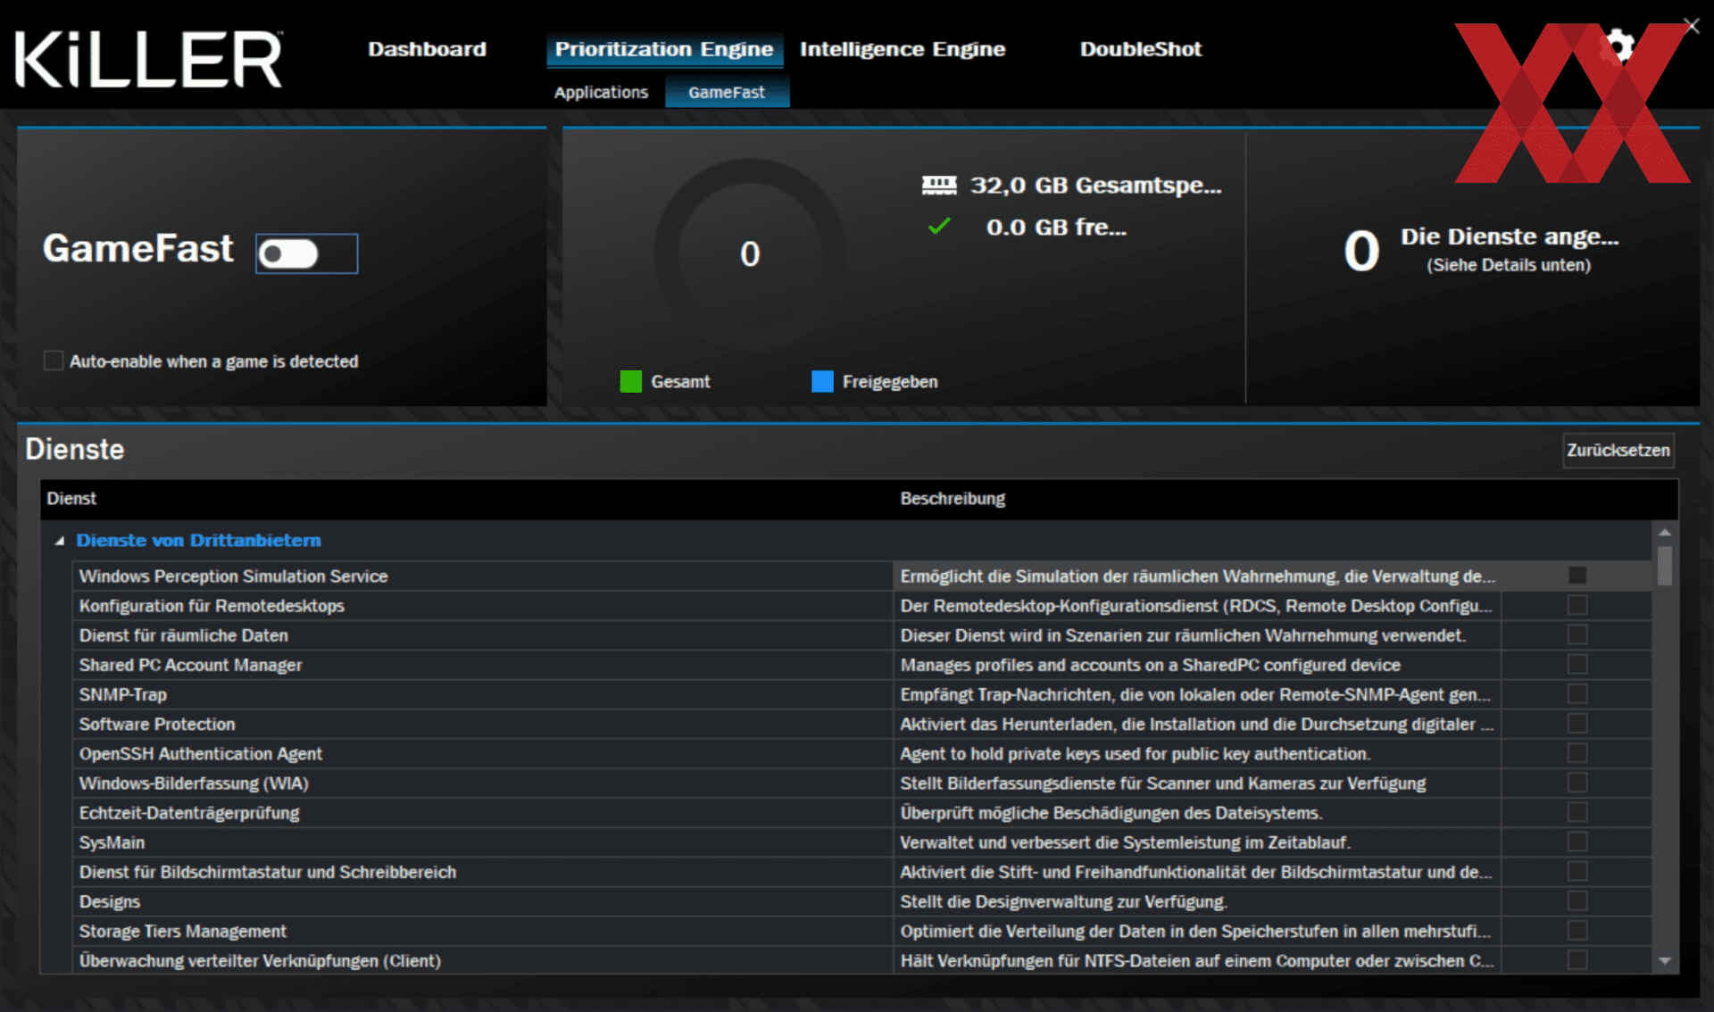
Task: Check Konfiguration für Remotedesktops box
Action: (x=1577, y=605)
